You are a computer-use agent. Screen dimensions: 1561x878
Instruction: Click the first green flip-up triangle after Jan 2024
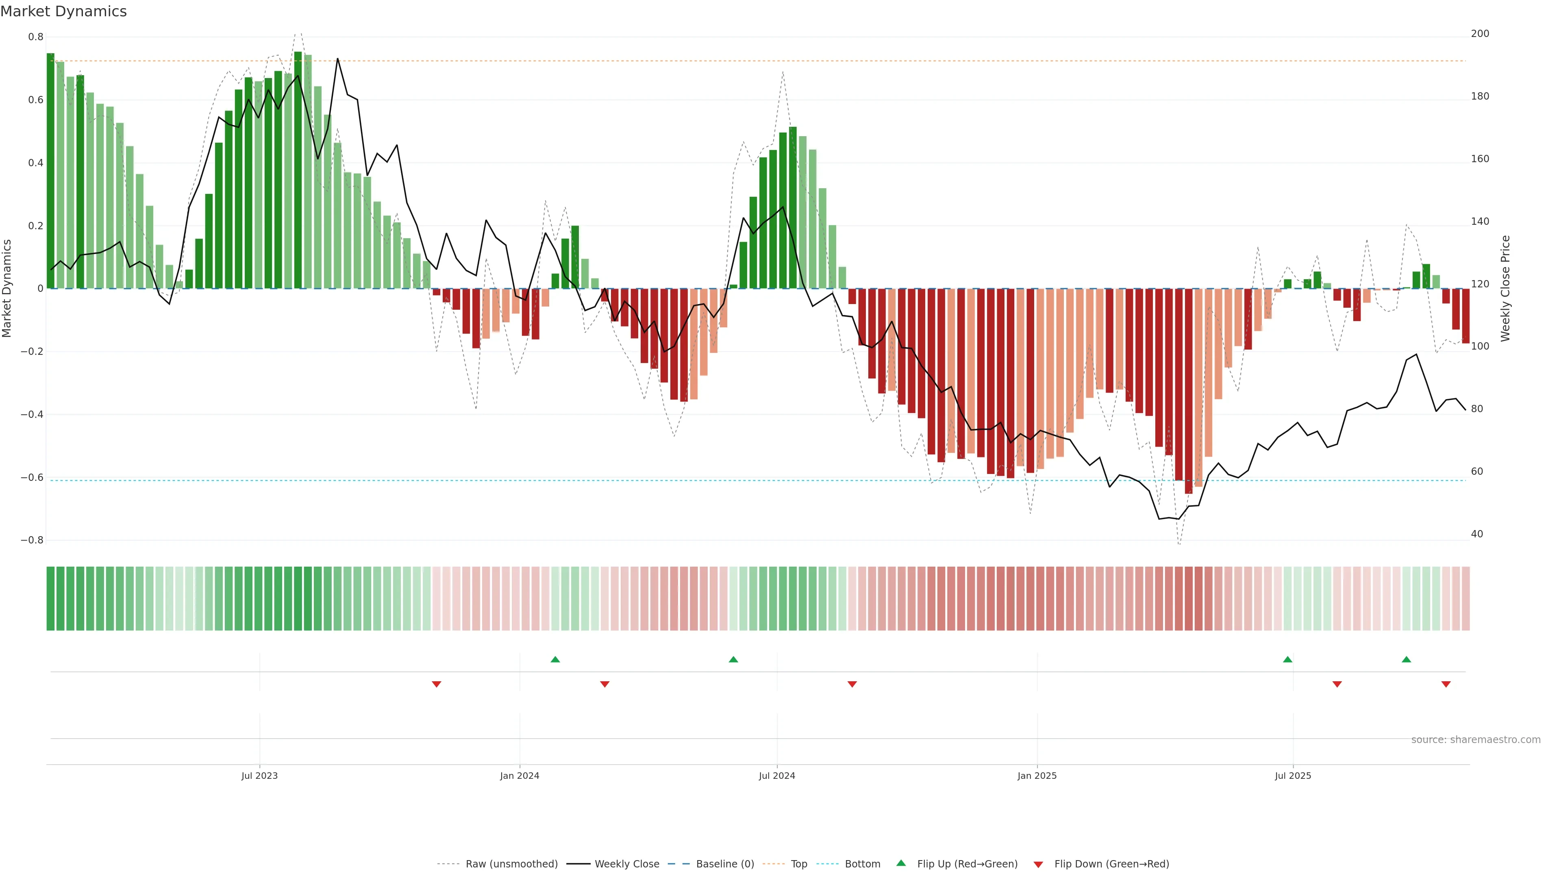pyautogui.click(x=555, y=659)
